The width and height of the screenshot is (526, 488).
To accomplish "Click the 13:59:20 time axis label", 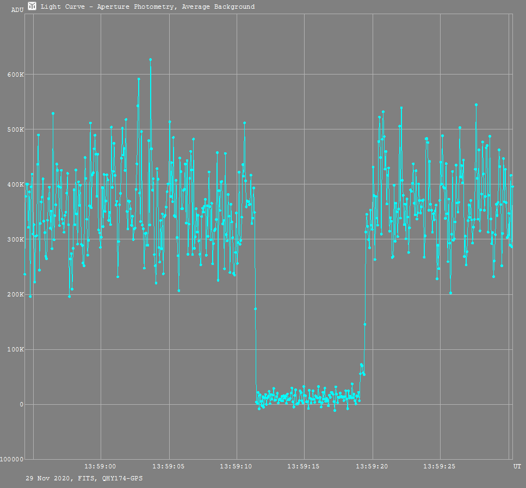I will click(x=372, y=466).
